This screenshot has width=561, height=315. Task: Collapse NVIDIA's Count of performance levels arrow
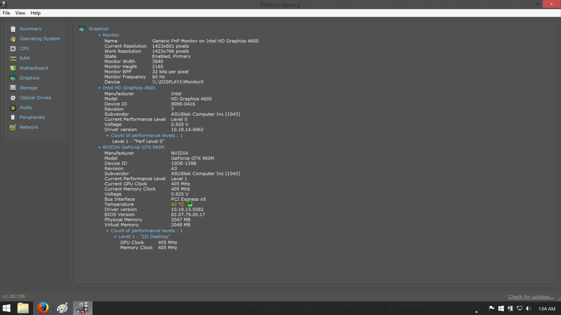(107, 231)
